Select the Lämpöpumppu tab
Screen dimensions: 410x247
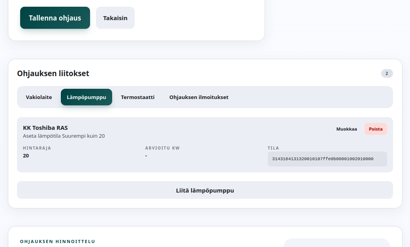(87, 97)
